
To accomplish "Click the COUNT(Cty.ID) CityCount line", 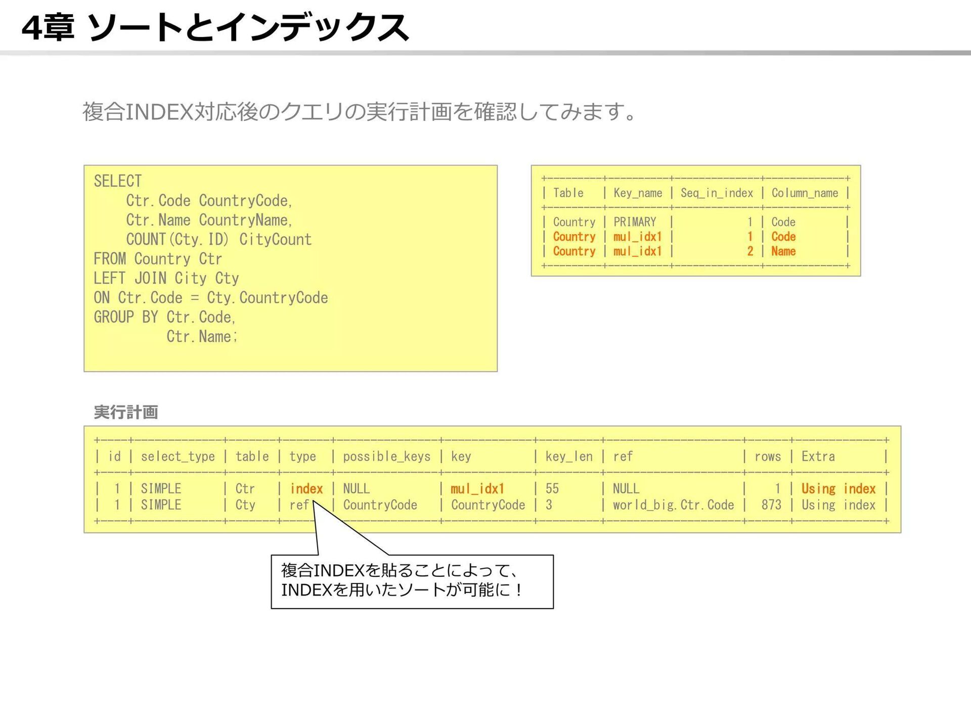I will 218,239.
